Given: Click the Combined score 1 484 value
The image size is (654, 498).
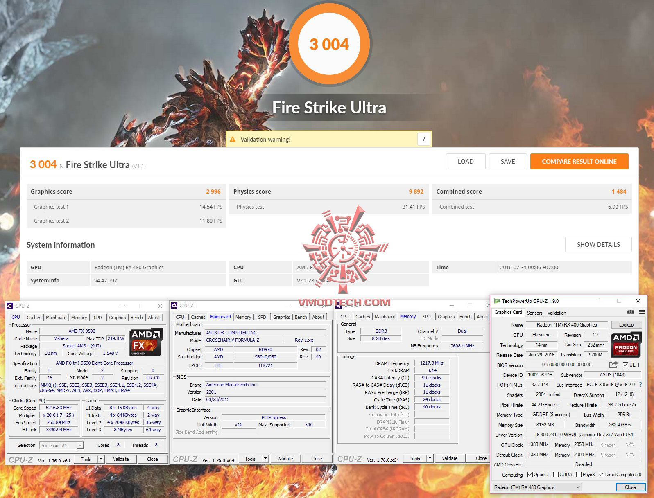Looking at the screenshot, I should 619,192.
